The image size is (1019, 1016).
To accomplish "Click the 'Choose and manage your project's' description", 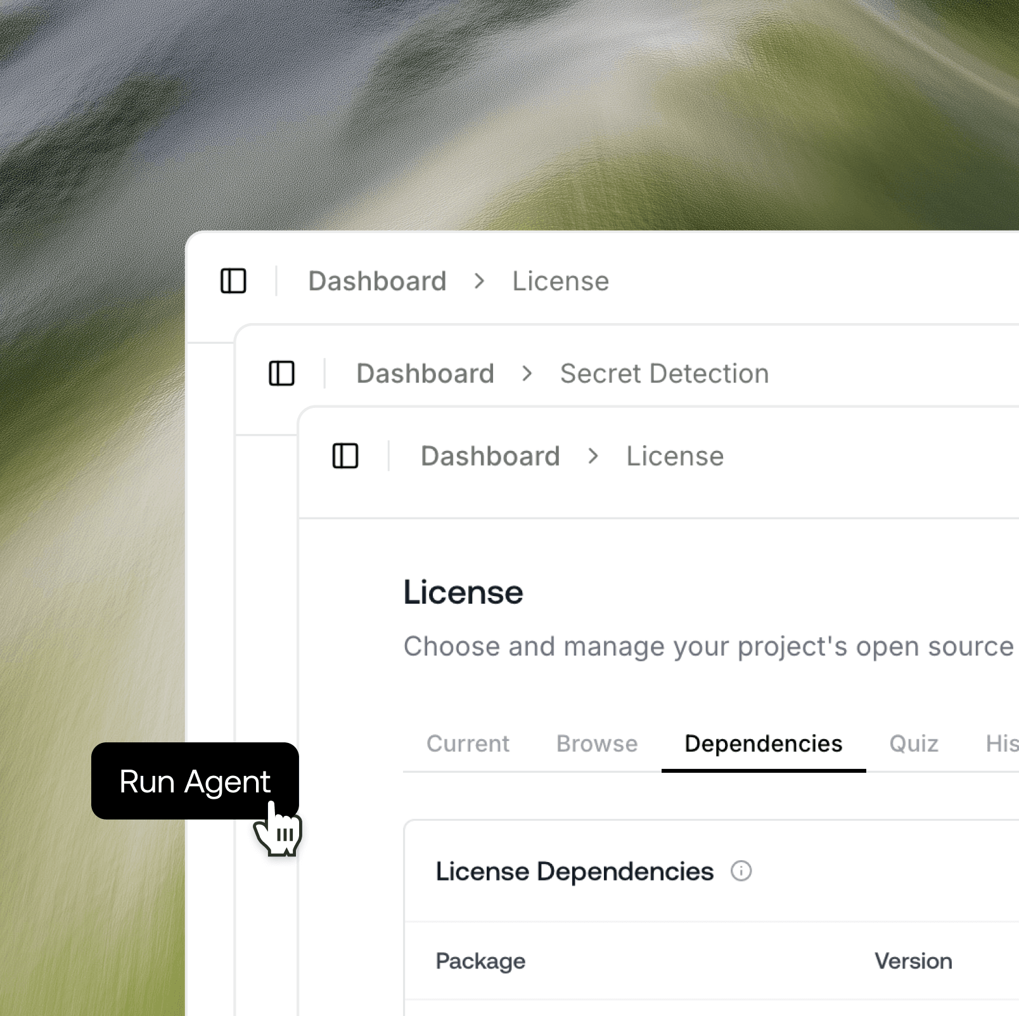I will pyautogui.click(x=708, y=647).
